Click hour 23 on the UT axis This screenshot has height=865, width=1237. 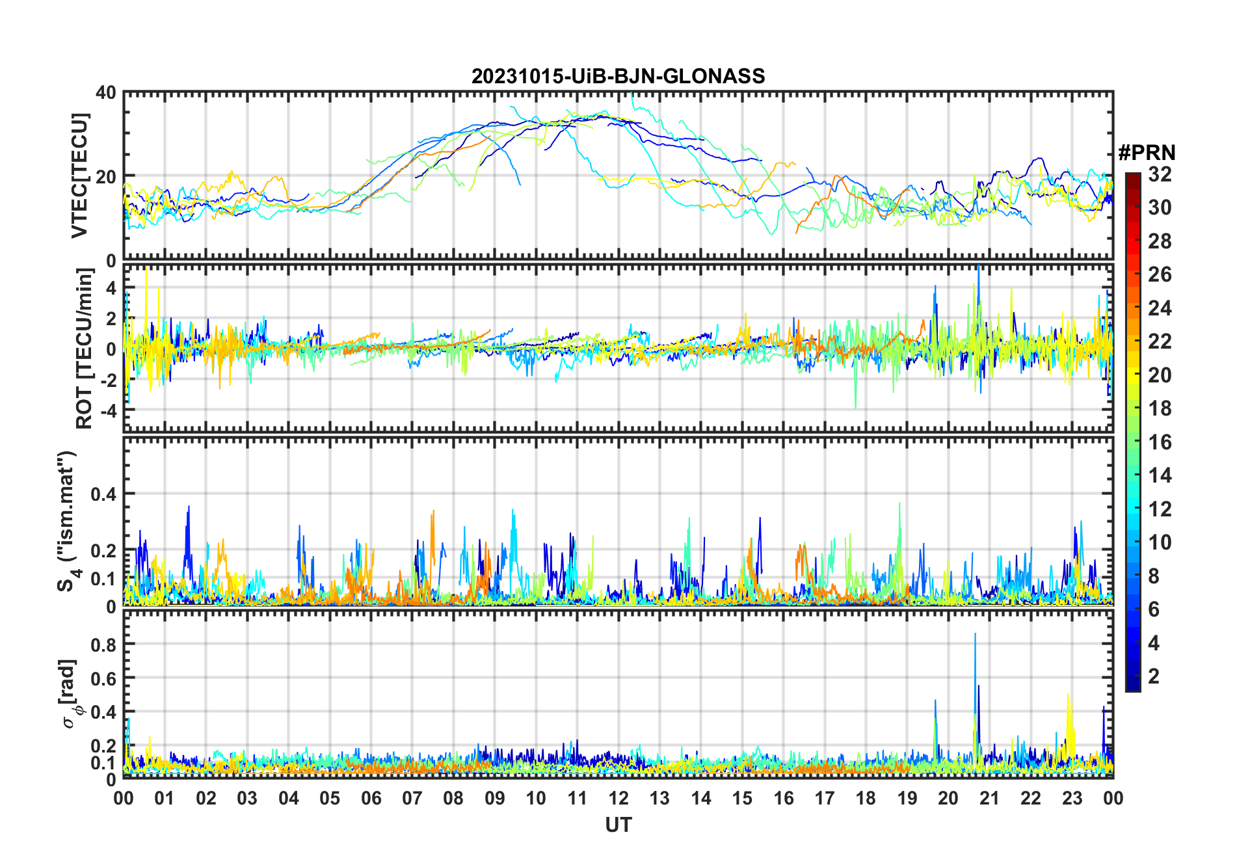(1072, 798)
